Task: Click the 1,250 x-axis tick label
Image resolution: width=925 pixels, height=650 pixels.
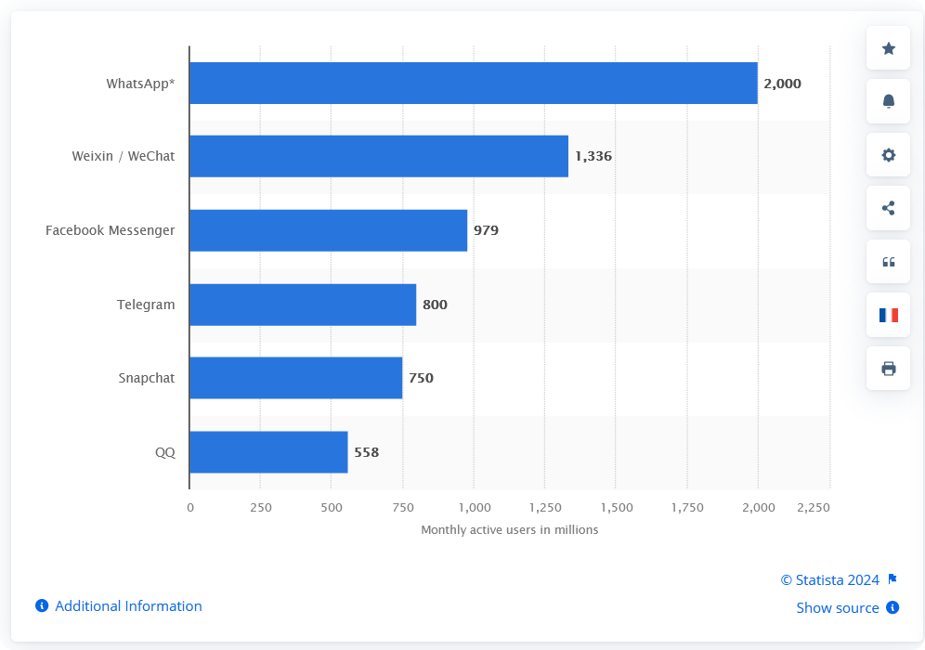Action: tap(546, 508)
